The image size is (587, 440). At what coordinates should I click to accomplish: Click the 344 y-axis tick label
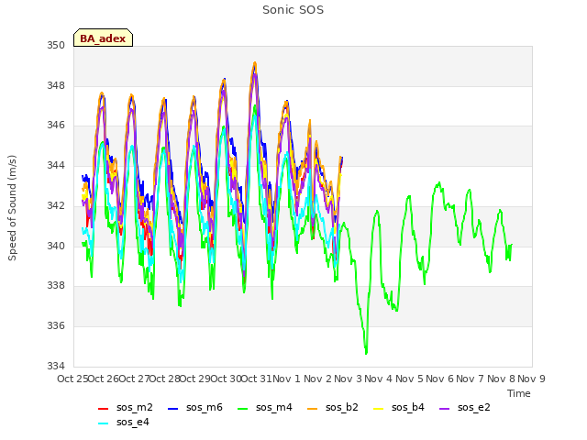(x=56, y=165)
